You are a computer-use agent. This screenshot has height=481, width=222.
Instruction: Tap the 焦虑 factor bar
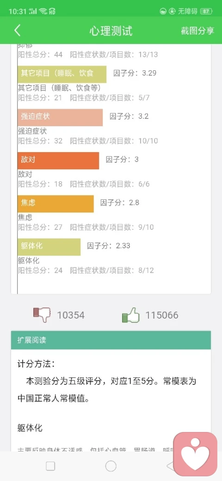(55, 203)
